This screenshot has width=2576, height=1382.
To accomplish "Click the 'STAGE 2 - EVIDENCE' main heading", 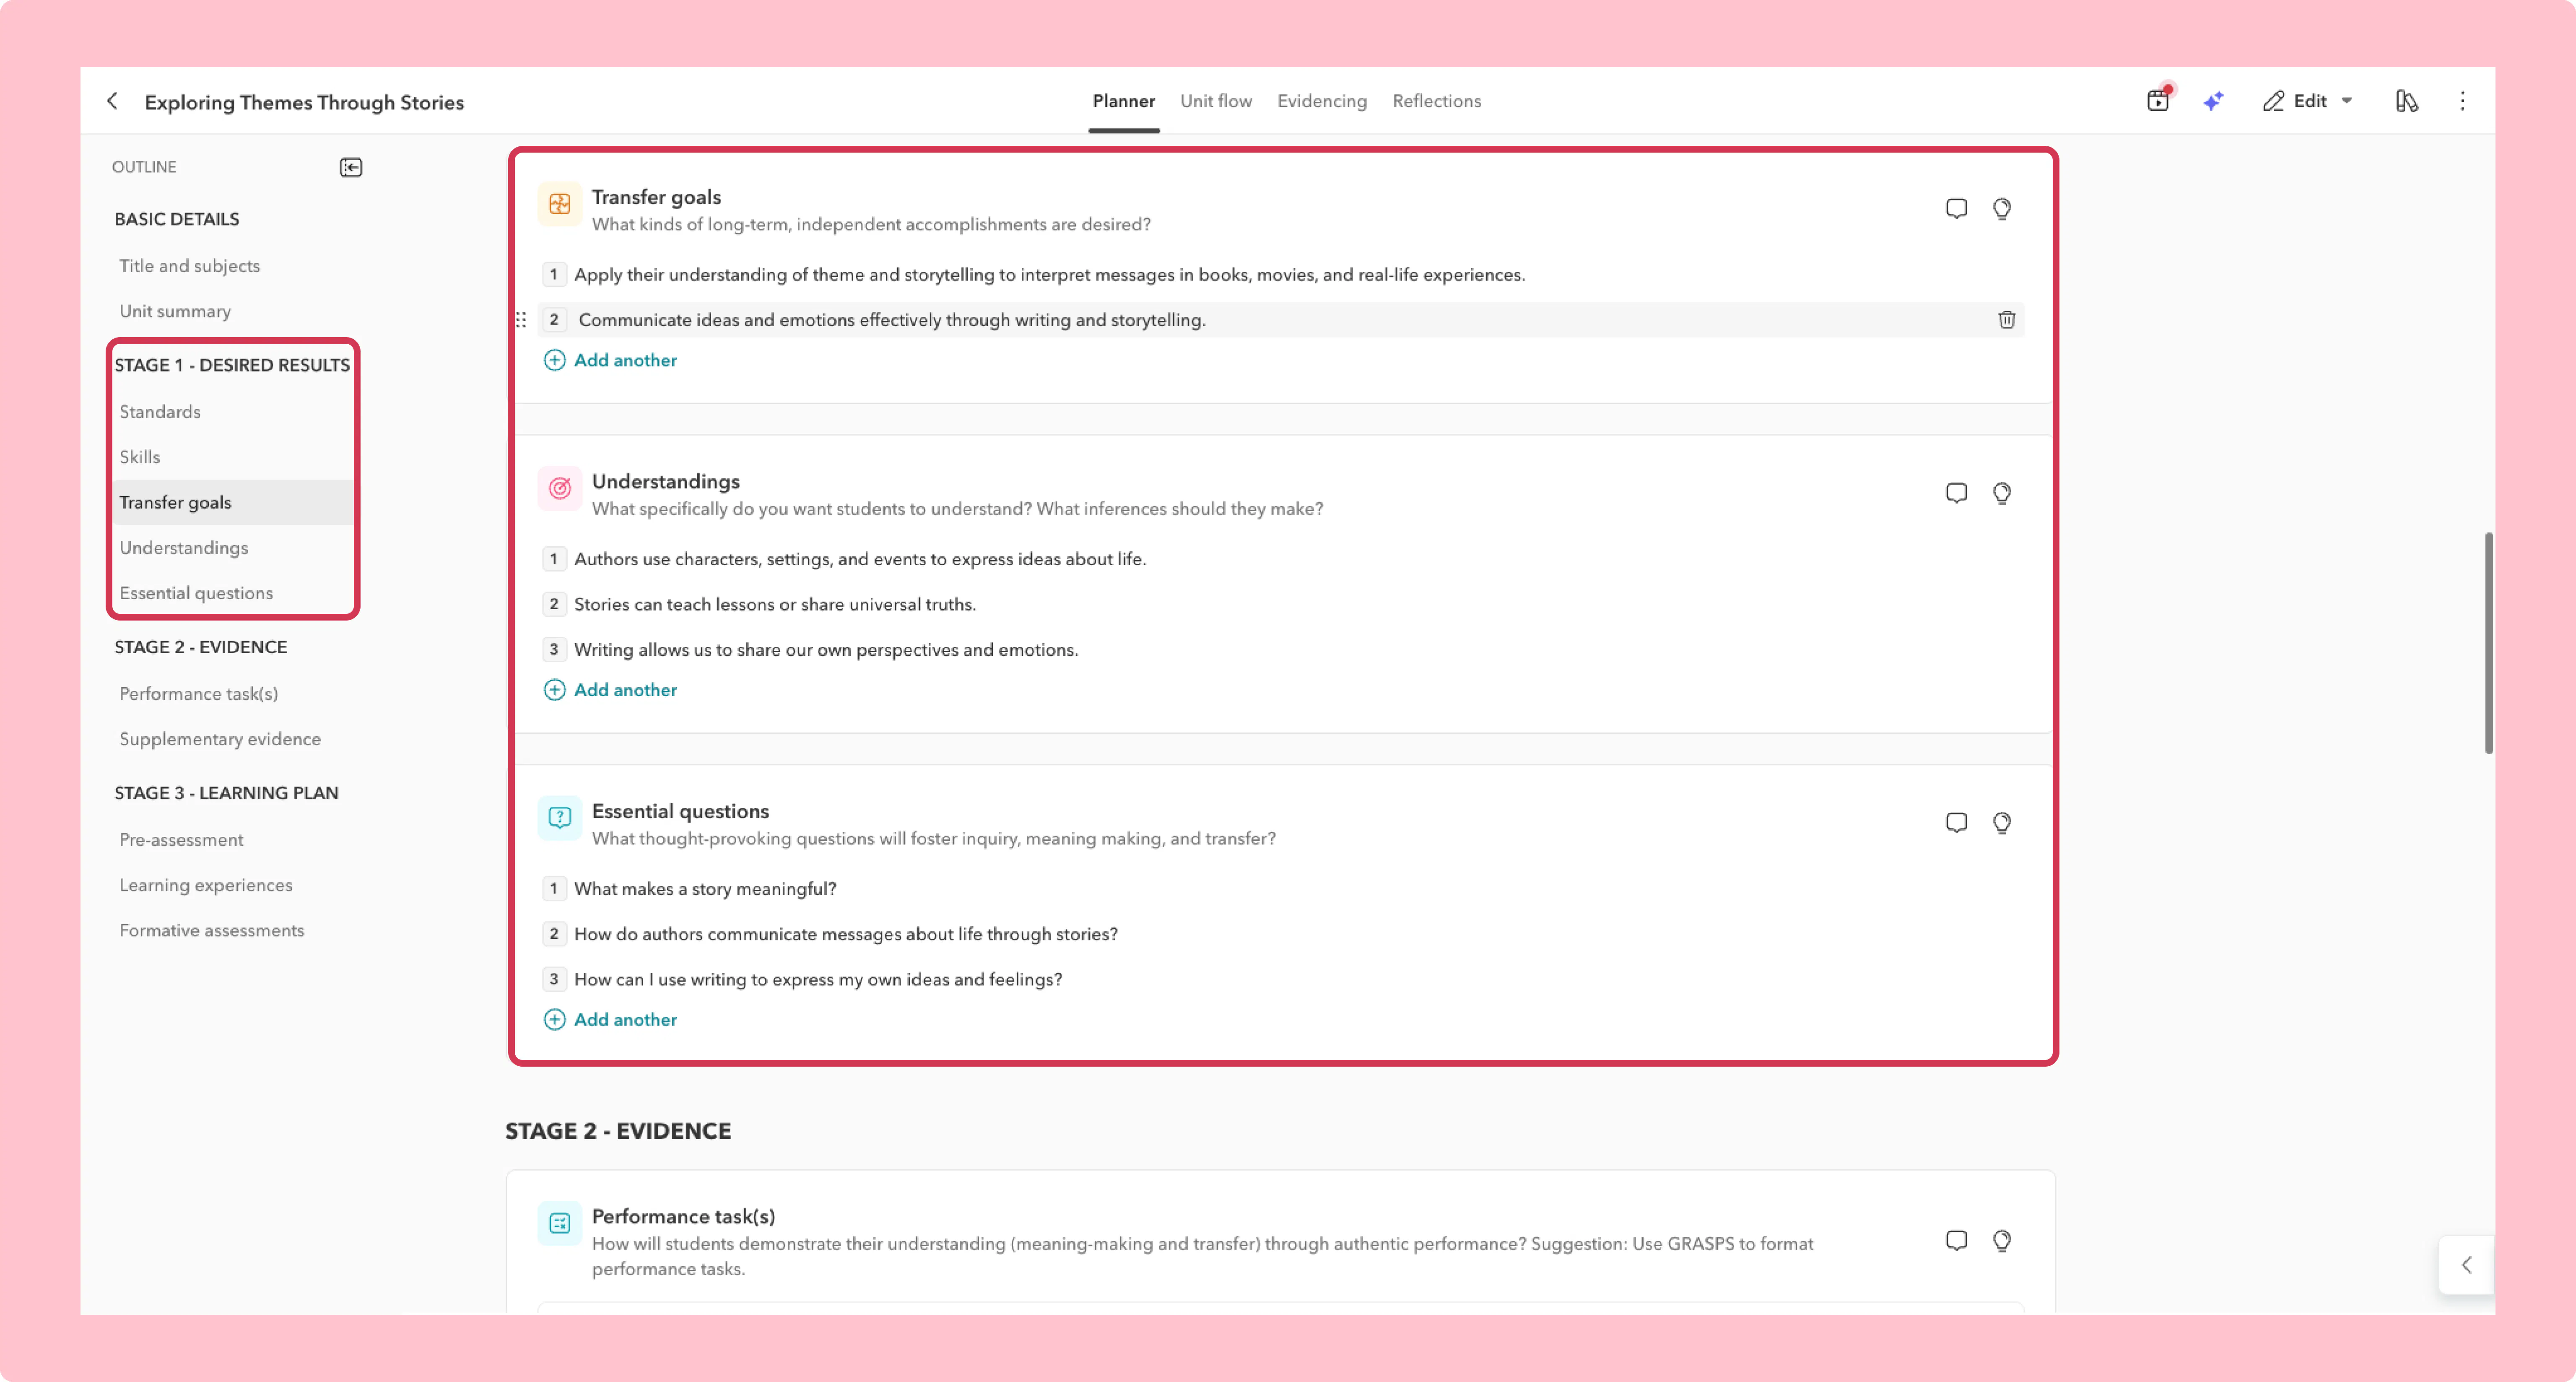I will click(x=618, y=1131).
